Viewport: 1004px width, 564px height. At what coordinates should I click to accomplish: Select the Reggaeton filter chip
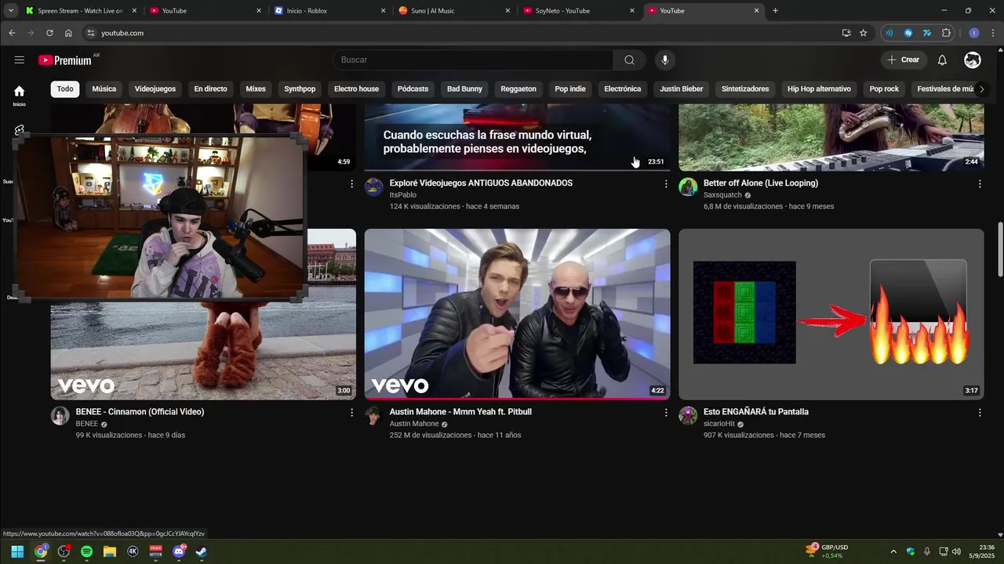click(x=518, y=89)
